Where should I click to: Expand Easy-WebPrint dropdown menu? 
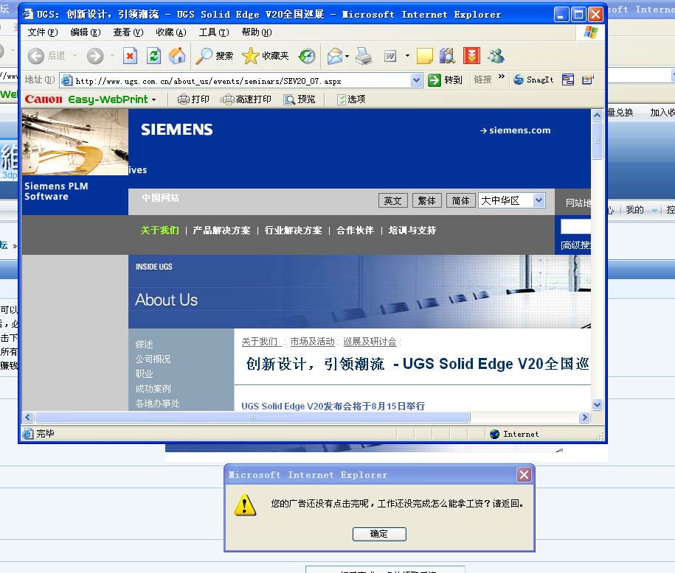tap(153, 99)
